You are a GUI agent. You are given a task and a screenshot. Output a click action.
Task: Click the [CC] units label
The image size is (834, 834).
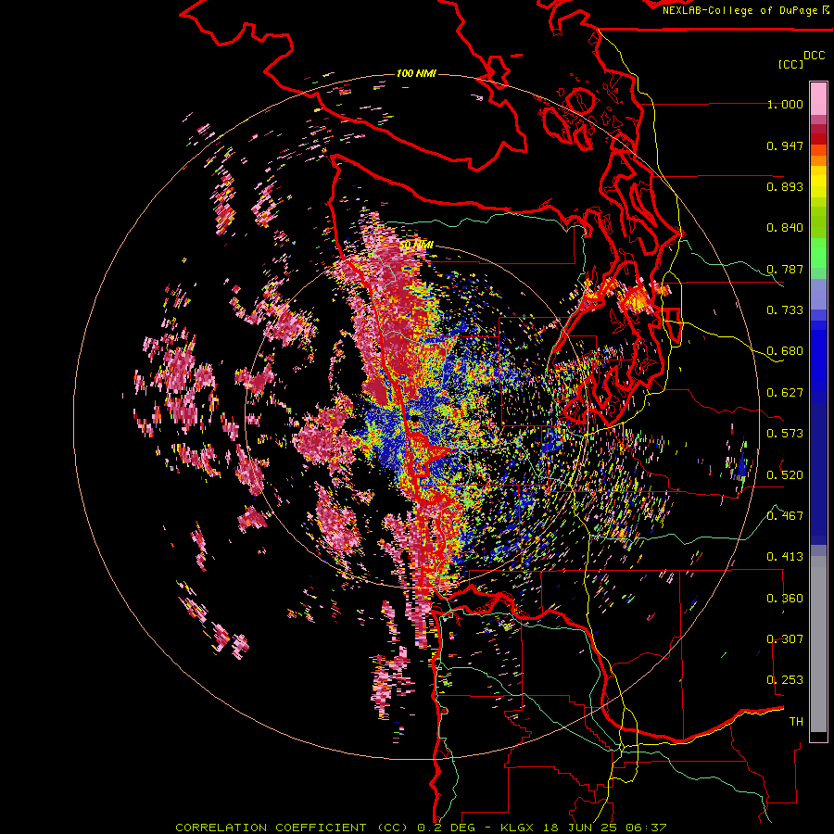790,64
